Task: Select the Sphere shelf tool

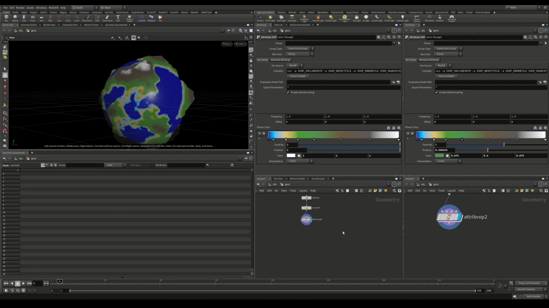Action: pyautogui.click(x=15, y=18)
